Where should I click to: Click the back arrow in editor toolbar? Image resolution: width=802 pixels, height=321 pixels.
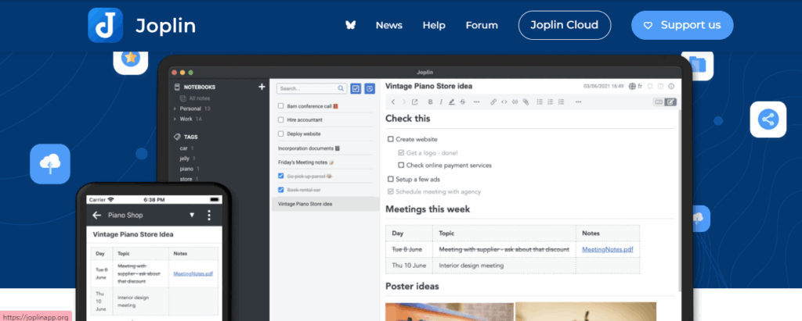tap(393, 102)
